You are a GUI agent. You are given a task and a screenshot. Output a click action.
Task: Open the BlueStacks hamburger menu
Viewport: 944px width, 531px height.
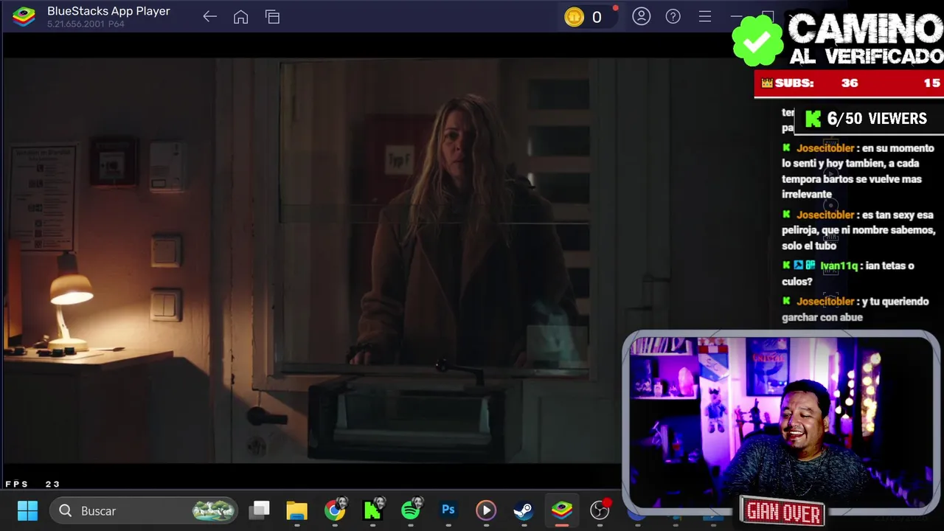point(705,16)
